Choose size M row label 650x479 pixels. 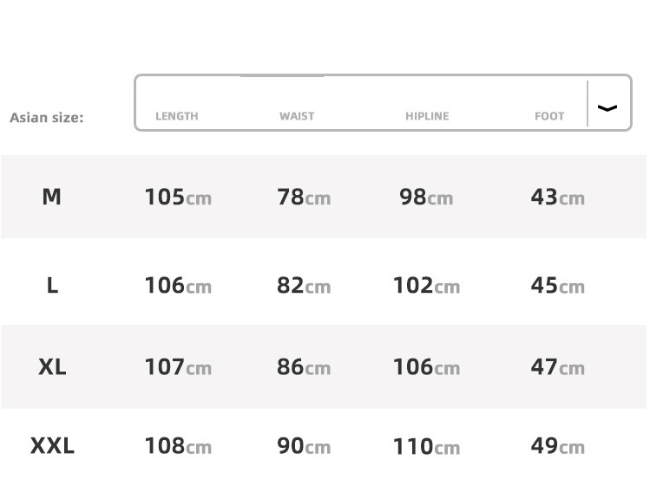pyautogui.click(x=52, y=197)
